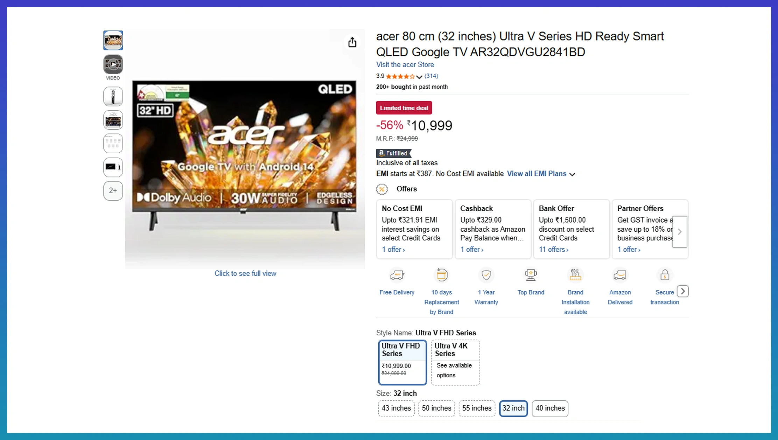Open the product video thumbnail
Viewport: 778px width, 440px height.
(x=113, y=64)
